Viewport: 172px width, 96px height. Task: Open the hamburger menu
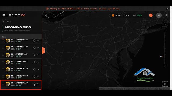pos(166,15)
